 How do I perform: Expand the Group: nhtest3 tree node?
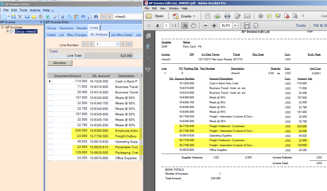point(8,32)
